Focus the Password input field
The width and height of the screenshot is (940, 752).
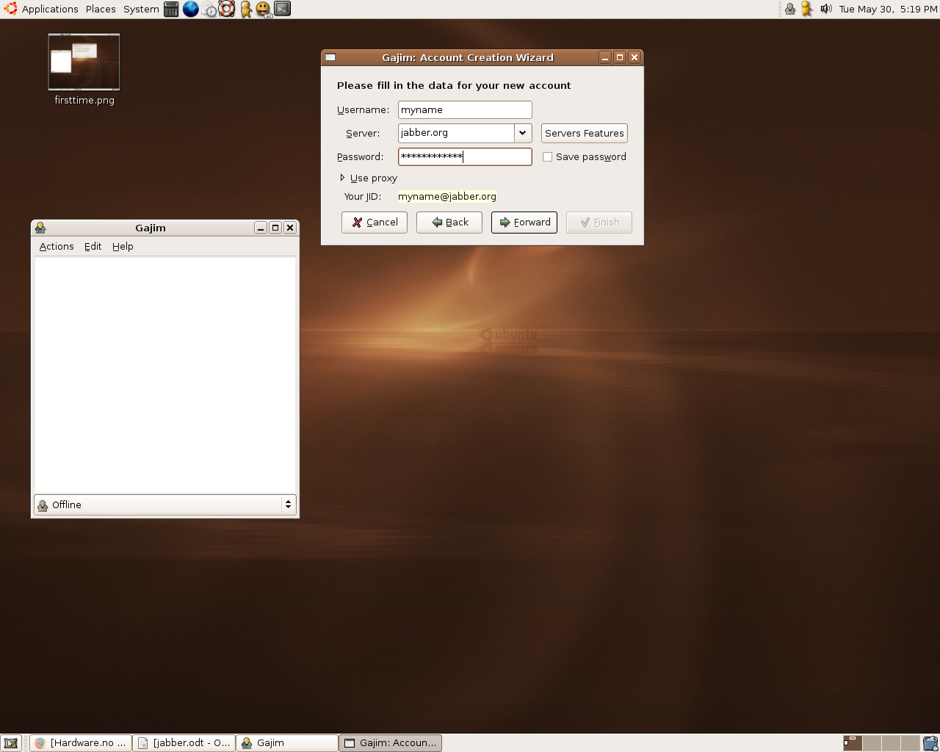[x=465, y=156]
